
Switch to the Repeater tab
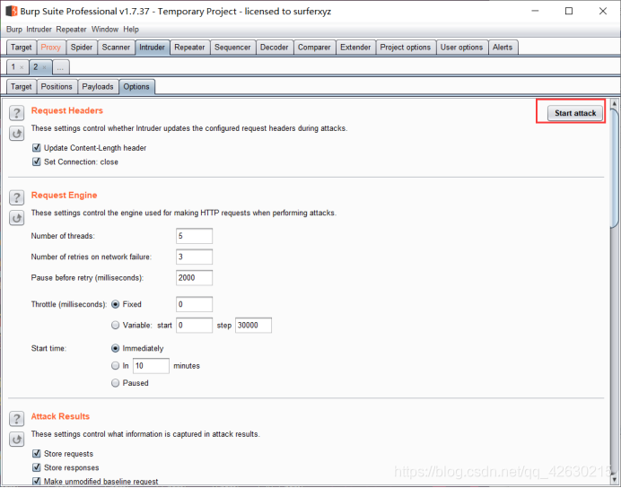tap(189, 48)
